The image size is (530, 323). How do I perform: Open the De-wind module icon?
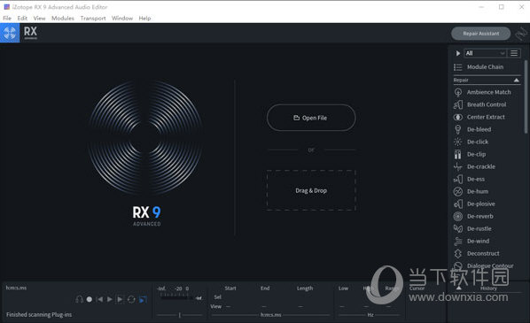click(458, 241)
